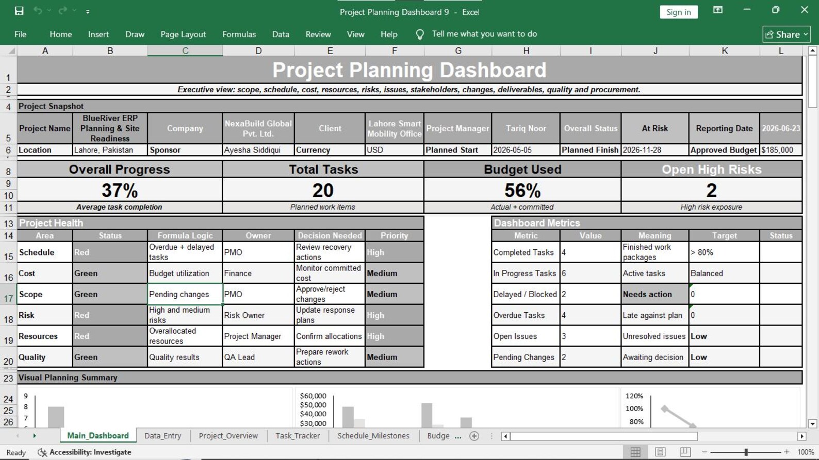Open the Page Layout ribbon tab
Screen dimensions: 819x460
click(183, 35)
